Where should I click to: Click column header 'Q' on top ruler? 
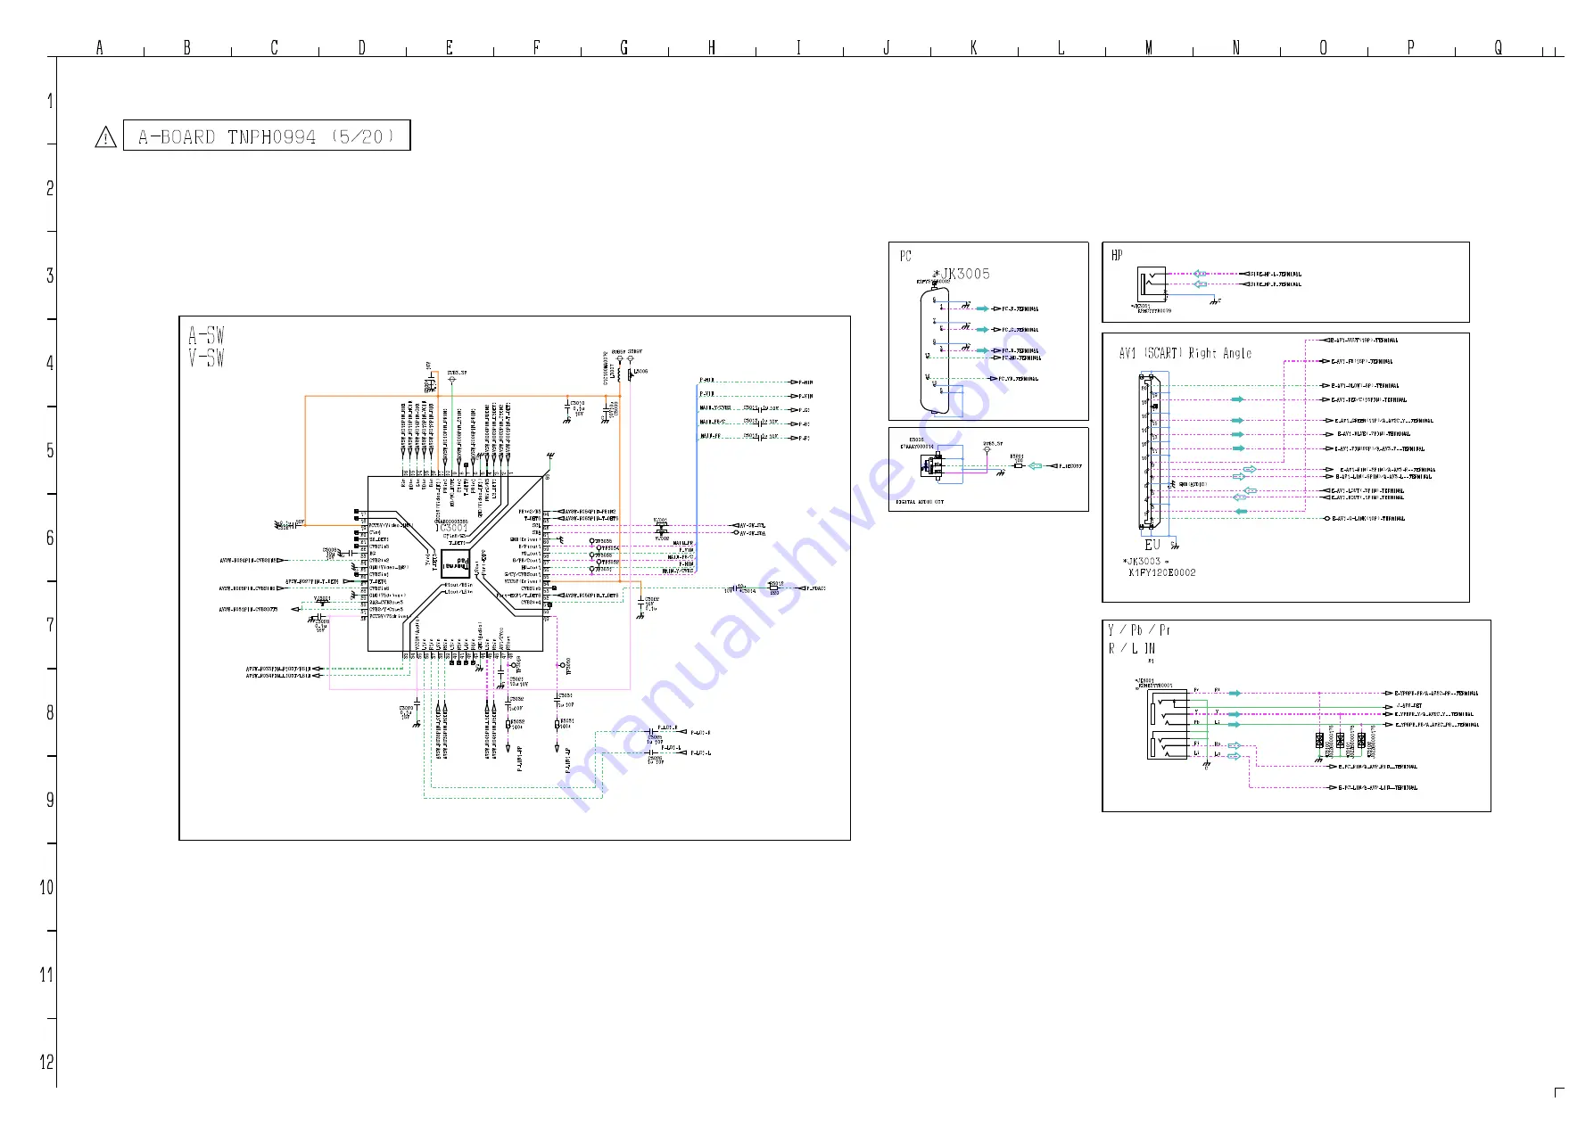coord(1499,47)
